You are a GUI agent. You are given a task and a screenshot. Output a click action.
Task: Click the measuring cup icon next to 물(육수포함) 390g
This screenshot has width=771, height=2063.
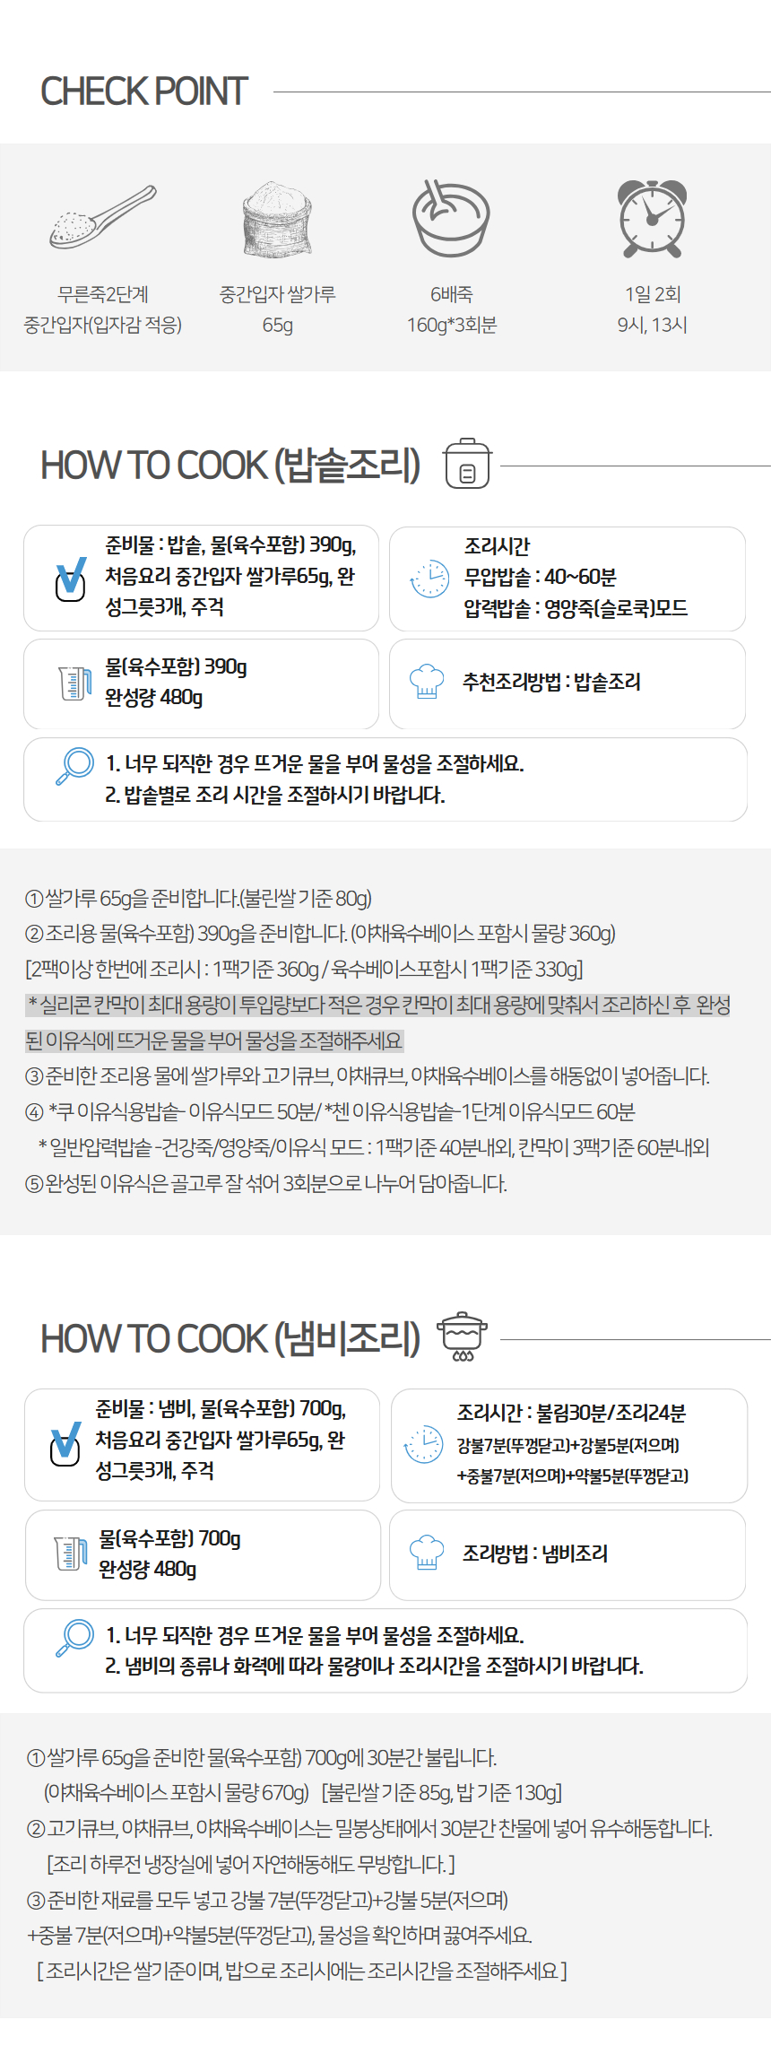[75, 683]
